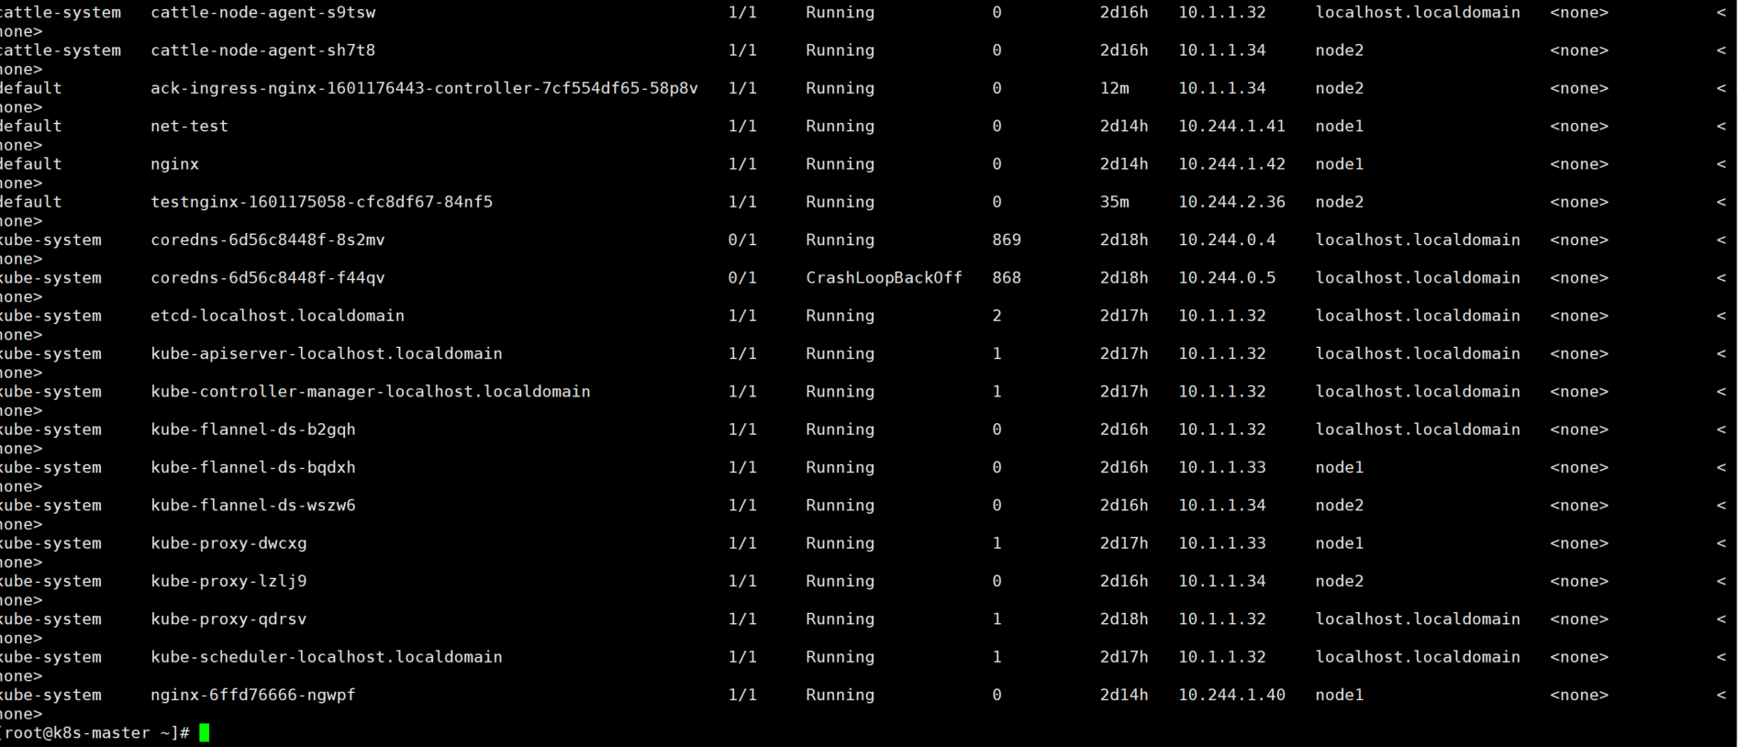Image resolution: width=1738 pixels, height=747 pixels.
Task: Select the net-test pod name
Action: click(189, 127)
